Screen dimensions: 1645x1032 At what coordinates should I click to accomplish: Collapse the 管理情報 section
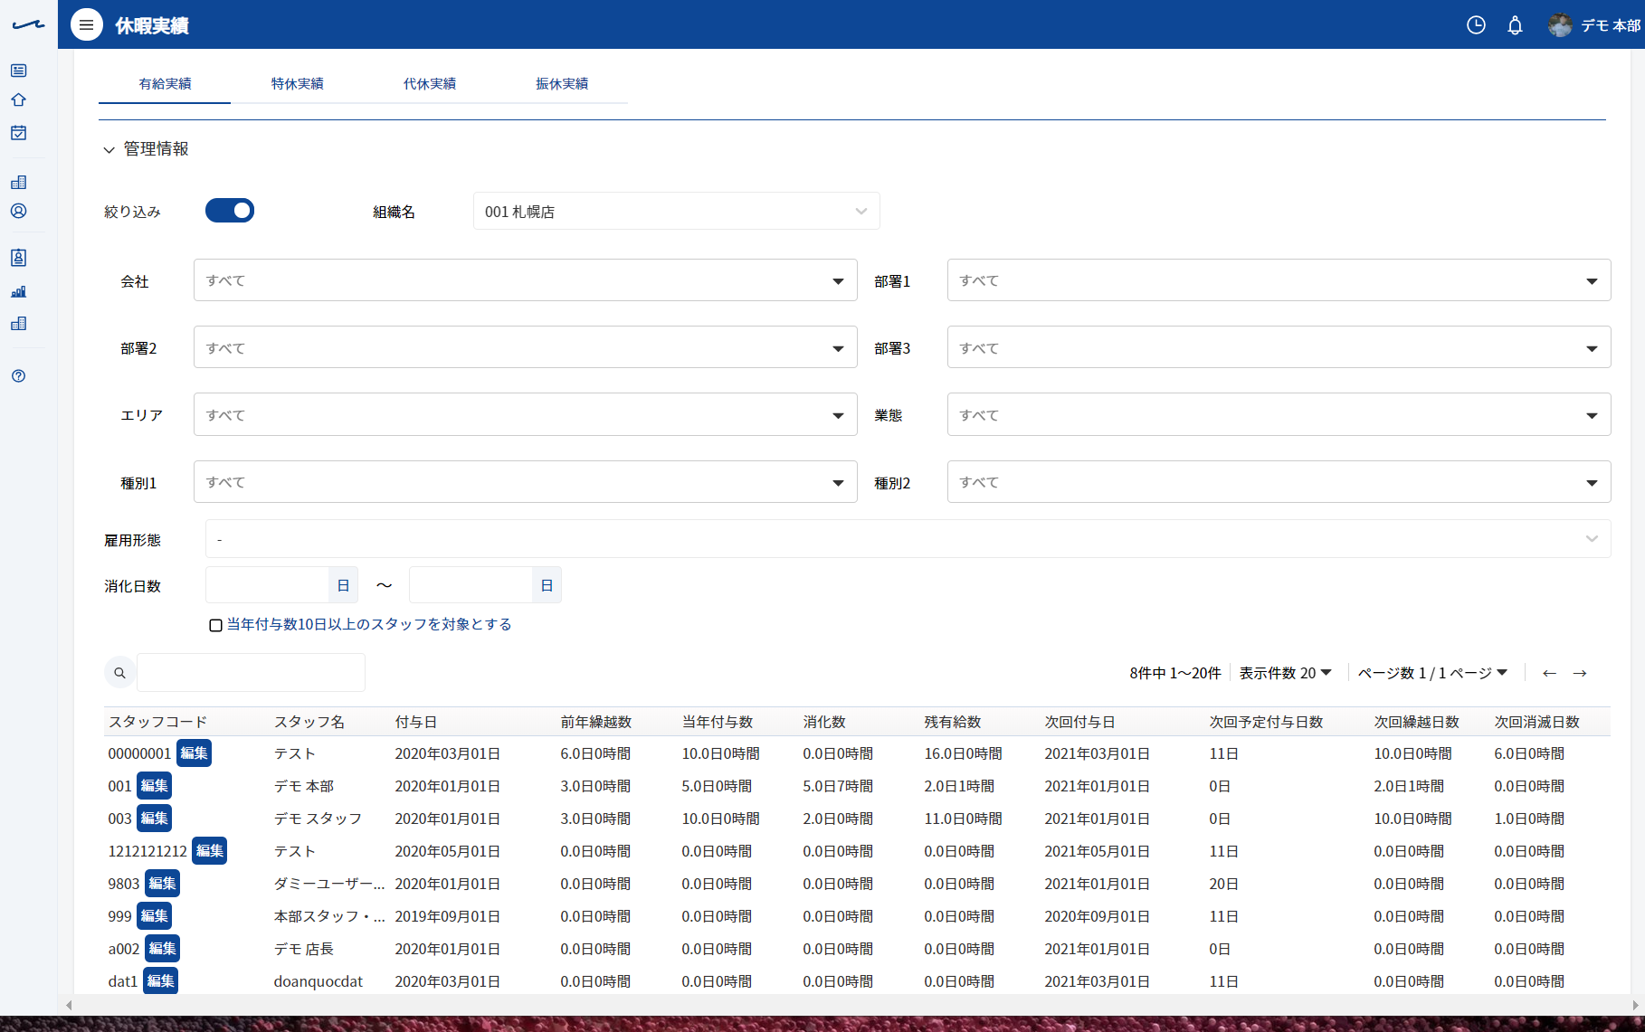[109, 149]
